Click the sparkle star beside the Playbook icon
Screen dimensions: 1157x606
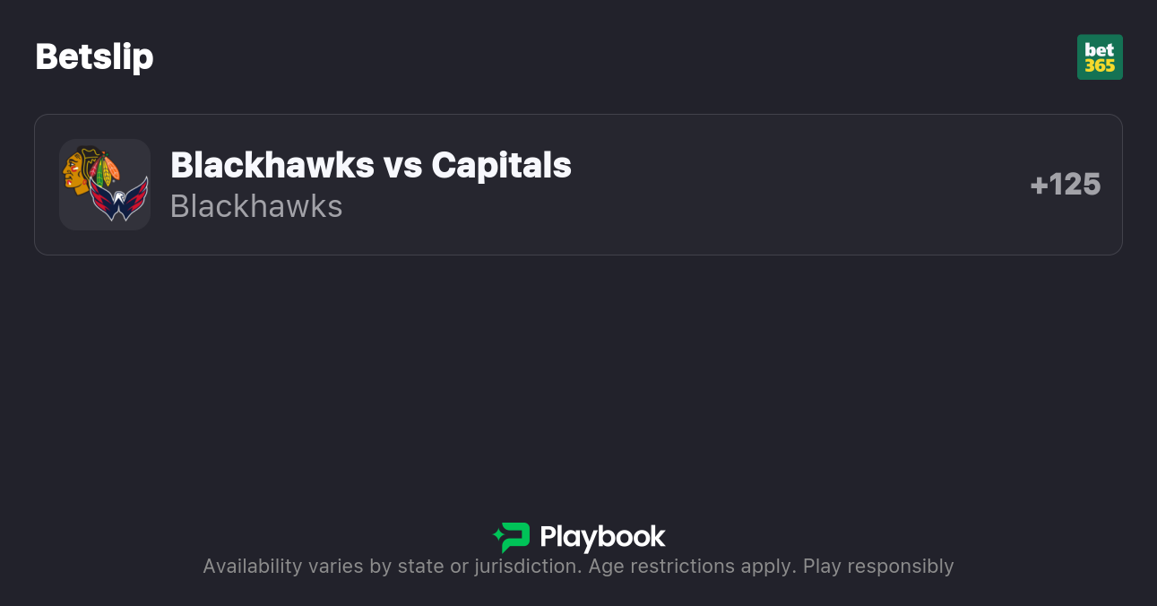click(x=497, y=537)
